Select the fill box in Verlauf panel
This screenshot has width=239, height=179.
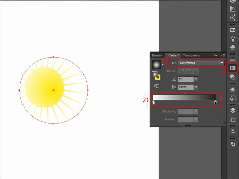(x=154, y=74)
